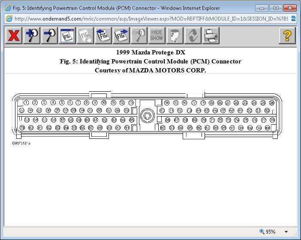Click the '1999 Mazda Protege DX' heading
Image resolution: width=301 pixels, height=240 pixels.
tap(150, 52)
